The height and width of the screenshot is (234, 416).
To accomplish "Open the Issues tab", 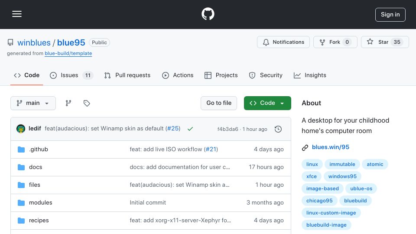I will click(x=71, y=75).
